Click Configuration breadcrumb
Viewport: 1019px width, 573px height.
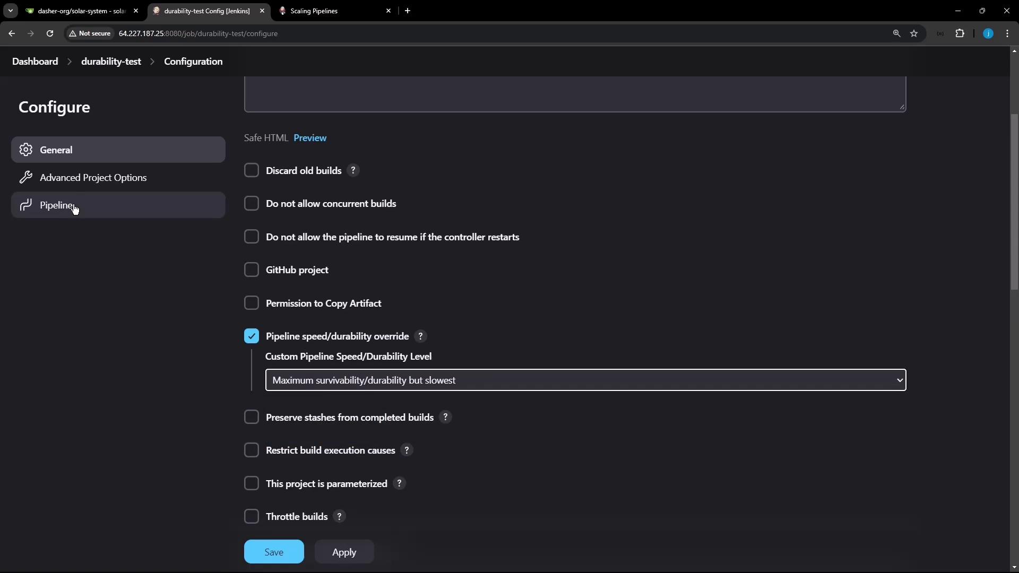pyautogui.click(x=193, y=62)
